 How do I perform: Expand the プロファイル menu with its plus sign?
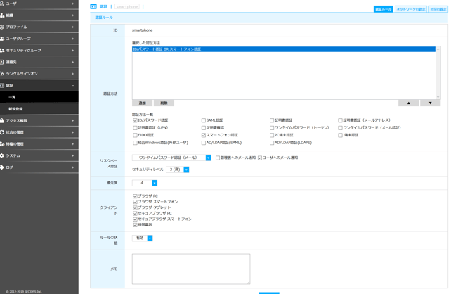(x=73, y=27)
